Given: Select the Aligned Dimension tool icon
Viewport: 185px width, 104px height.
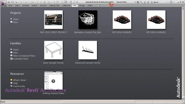Looking at the screenshot, I should point(38,2).
